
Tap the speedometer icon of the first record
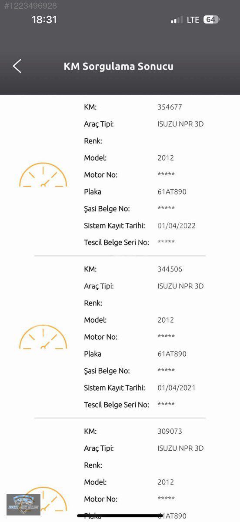[43, 175]
